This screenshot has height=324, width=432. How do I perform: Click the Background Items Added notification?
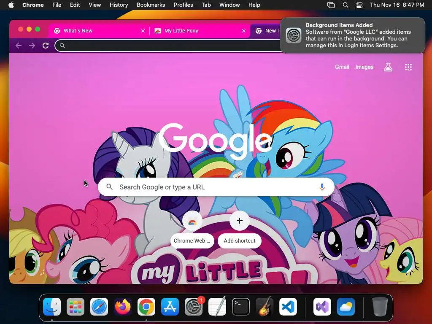pos(353,35)
